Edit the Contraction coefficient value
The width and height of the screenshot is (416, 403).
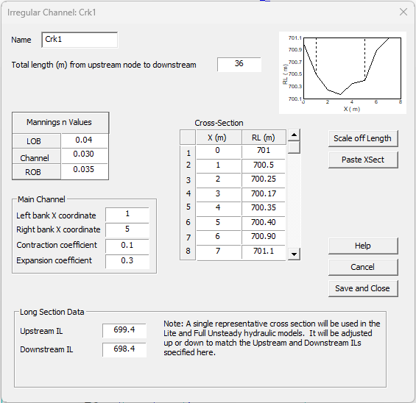point(127,246)
